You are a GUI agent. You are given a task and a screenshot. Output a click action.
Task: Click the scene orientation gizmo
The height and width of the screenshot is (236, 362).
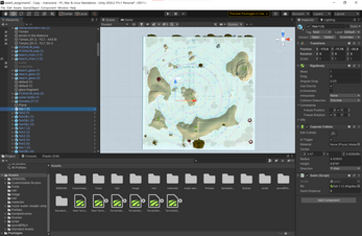[x=283, y=40]
